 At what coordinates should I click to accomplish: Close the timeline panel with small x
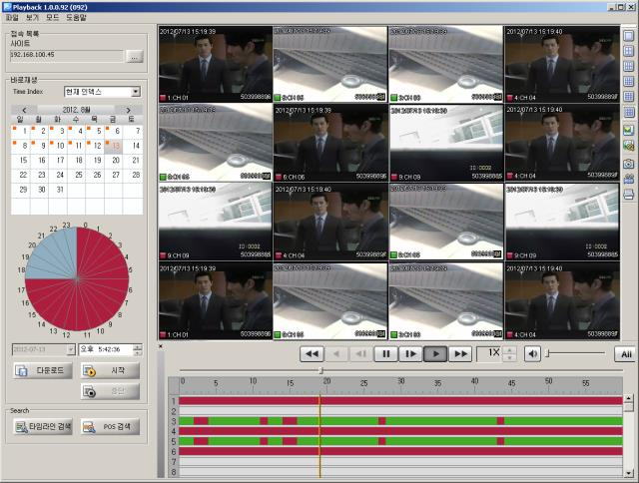[161, 346]
